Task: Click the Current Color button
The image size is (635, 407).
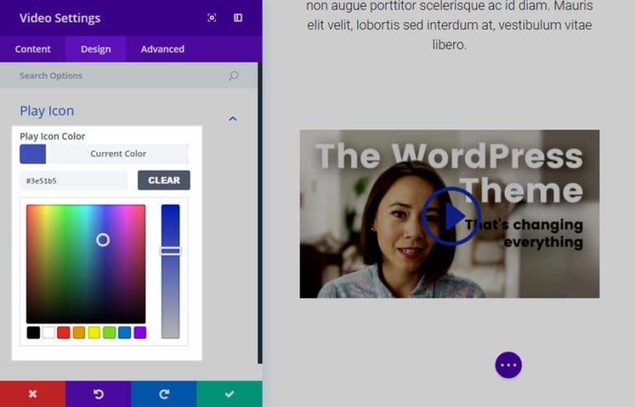Action: (x=118, y=154)
